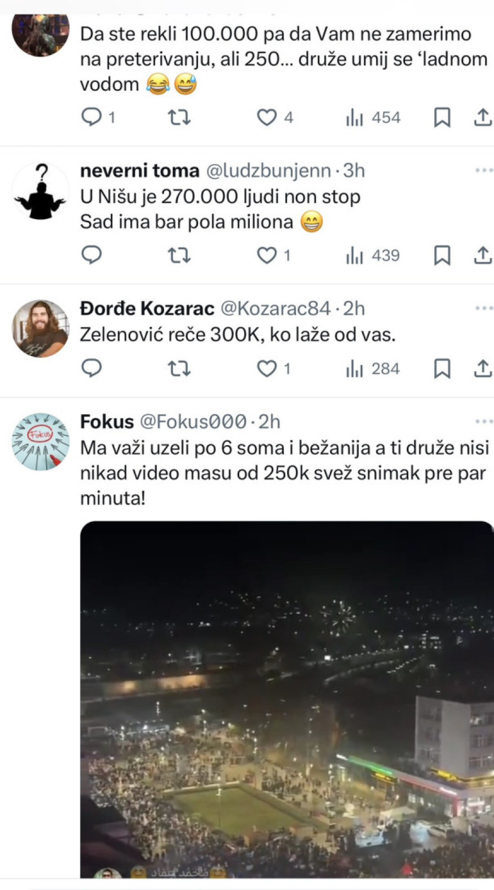Open the @ludzbunjenn profile handle
This screenshot has width=494, height=890.
click(x=268, y=171)
